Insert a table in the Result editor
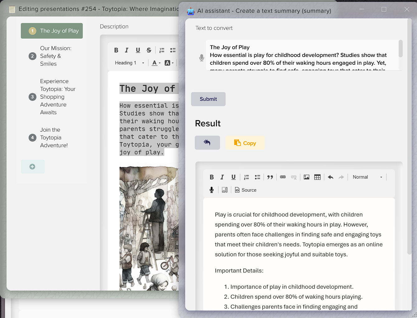This screenshot has height=318, width=417. tap(317, 177)
